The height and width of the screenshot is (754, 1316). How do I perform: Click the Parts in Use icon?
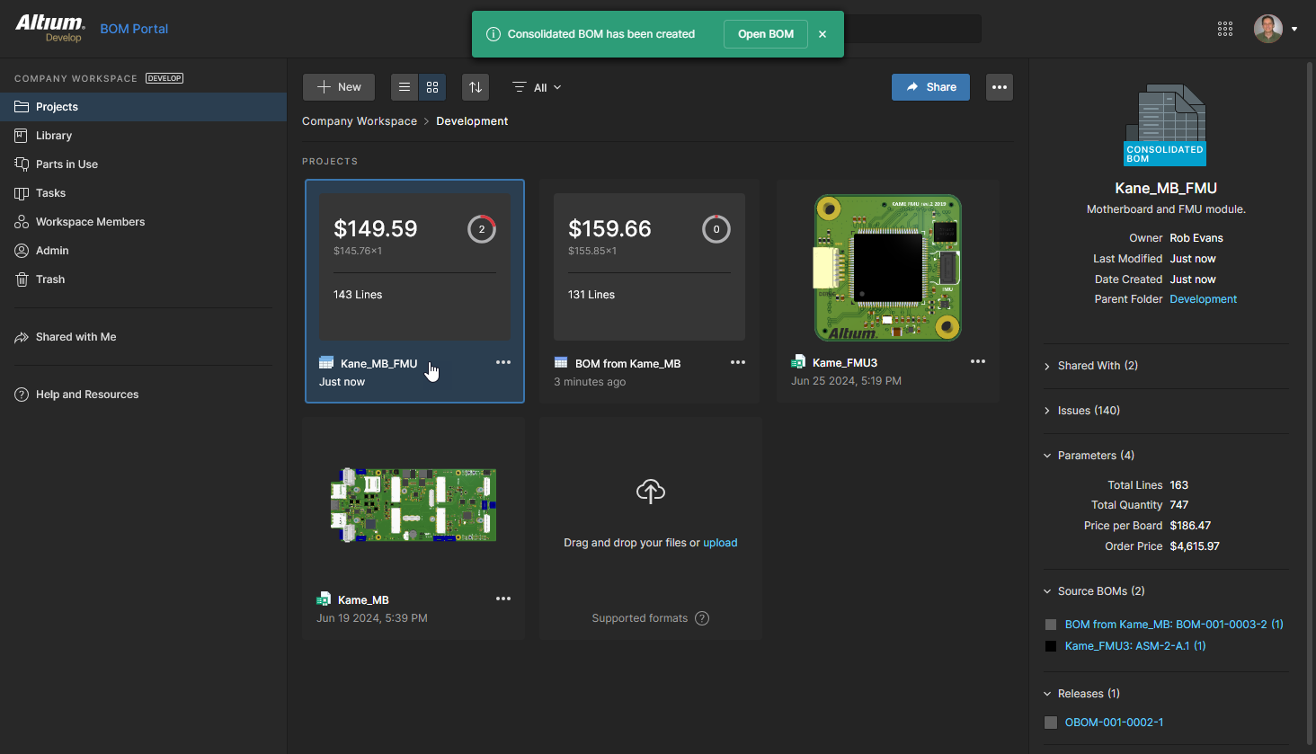coord(22,164)
